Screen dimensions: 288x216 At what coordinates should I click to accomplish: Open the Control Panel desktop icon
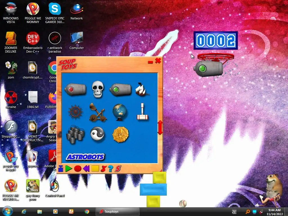(55, 188)
